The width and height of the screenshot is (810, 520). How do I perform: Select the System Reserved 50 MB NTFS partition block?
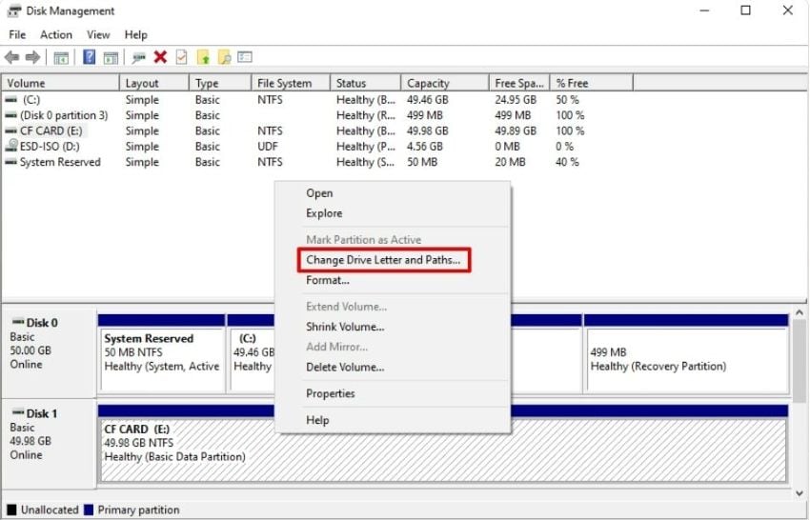(162, 353)
